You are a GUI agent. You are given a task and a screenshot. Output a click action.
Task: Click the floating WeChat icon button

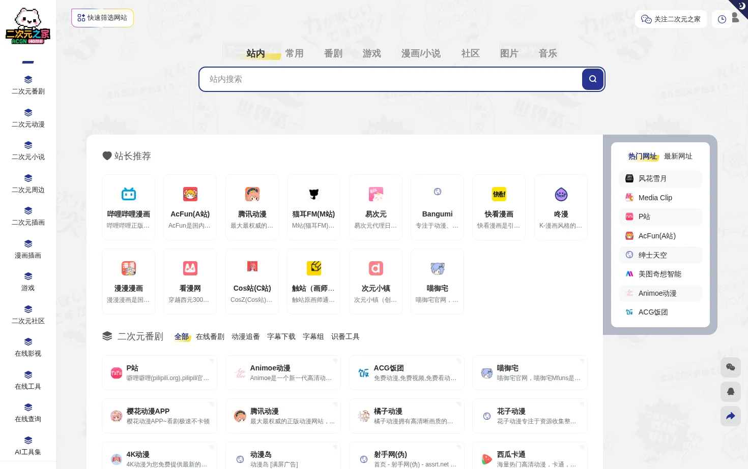(x=731, y=367)
